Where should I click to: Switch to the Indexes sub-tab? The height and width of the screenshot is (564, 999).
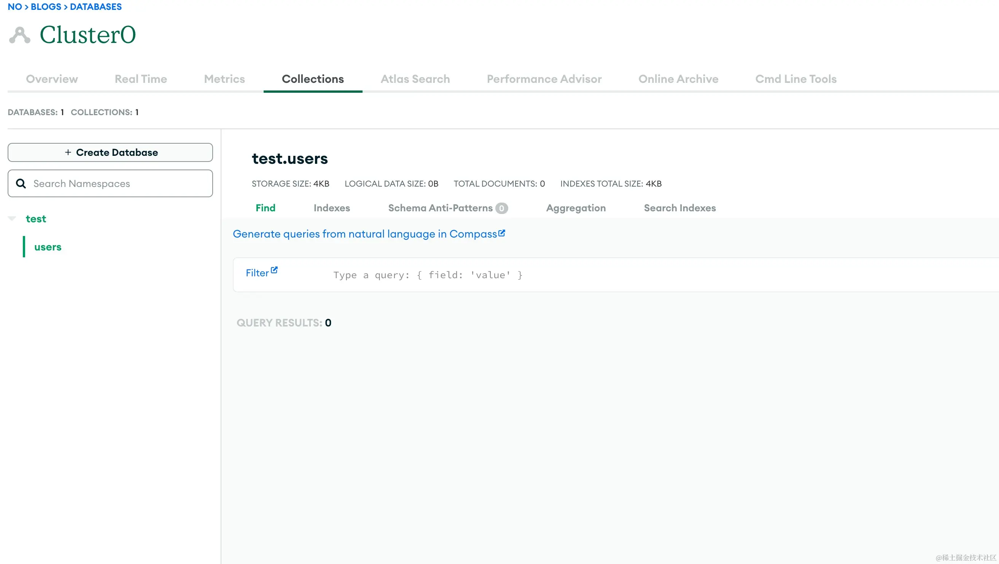tap(332, 208)
